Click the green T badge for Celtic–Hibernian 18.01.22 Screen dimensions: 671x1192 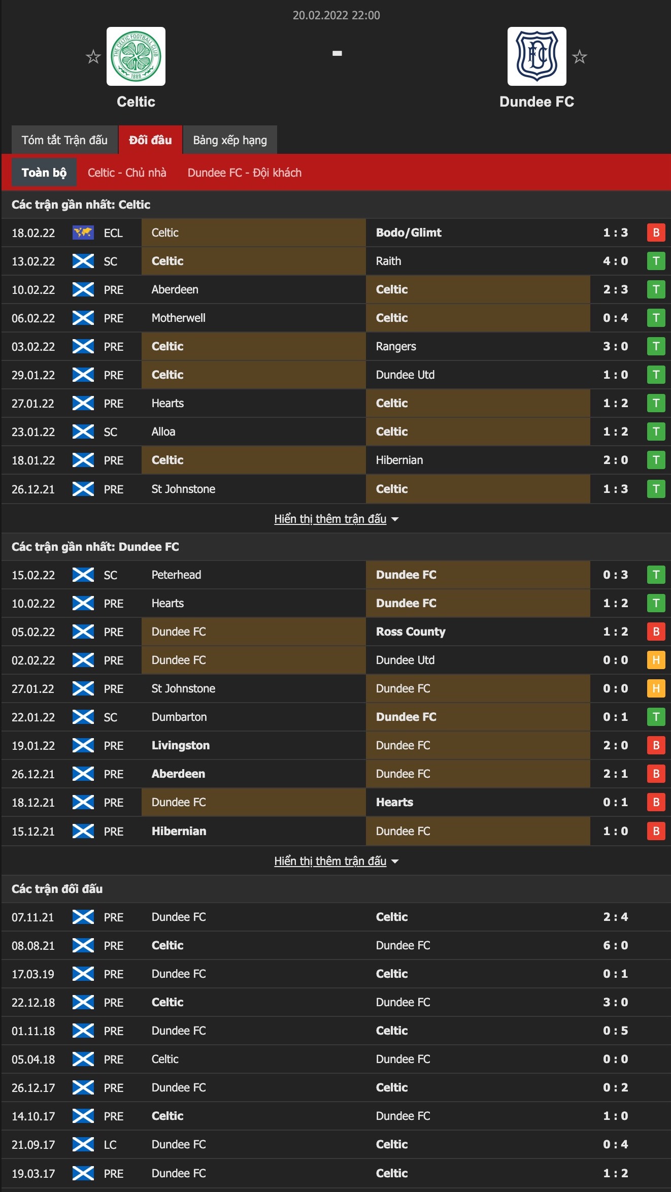[x=656, y=460]
